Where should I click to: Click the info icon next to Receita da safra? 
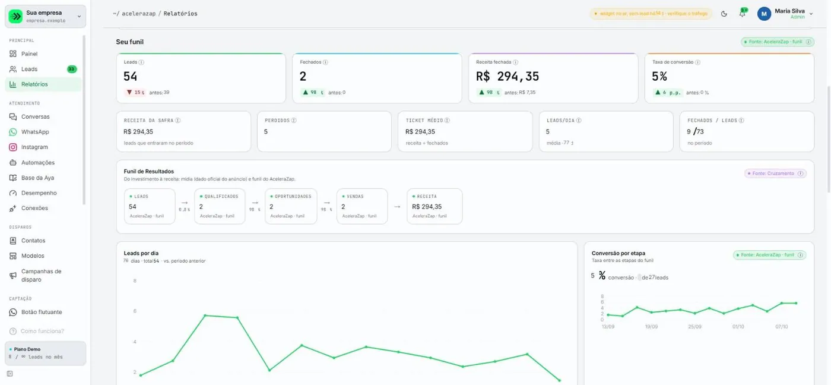(x=178, y=120)
